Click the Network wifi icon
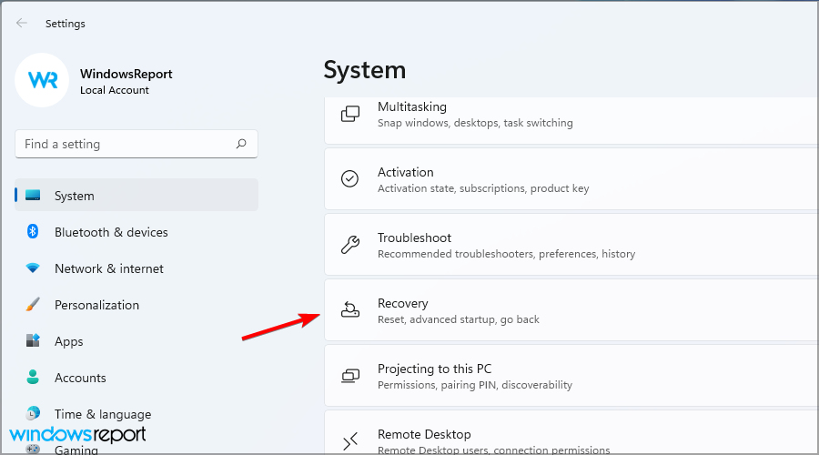 (33, 268)
